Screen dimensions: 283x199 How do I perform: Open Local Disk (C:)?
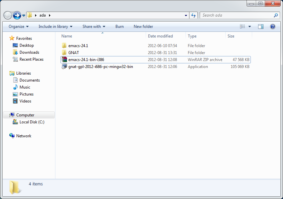[x=32, y=122]
